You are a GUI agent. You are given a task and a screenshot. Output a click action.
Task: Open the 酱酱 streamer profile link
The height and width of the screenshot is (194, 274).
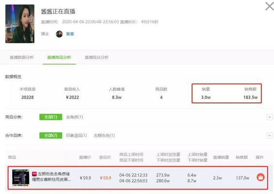[70, 34]
